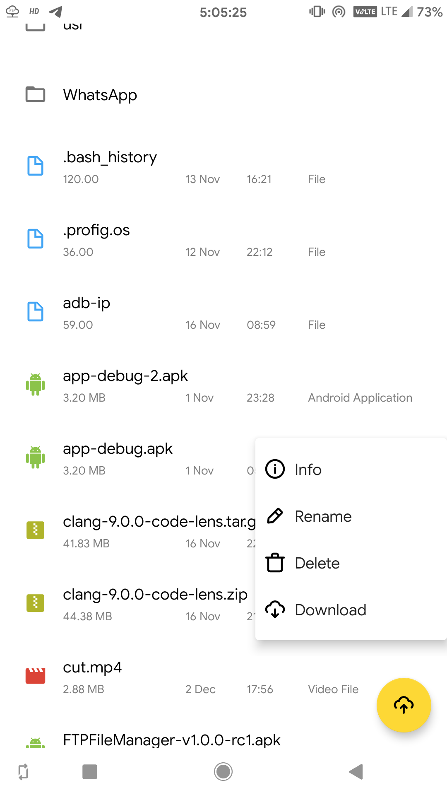Tap the screen rotation icon in navigation bar
The height and width of the screenshot is (795, 447).
point(23,772)
